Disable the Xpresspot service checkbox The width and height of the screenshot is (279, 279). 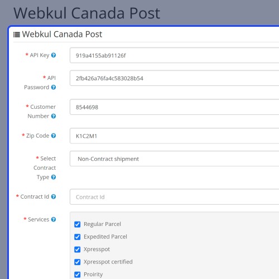tap(78, 249)
